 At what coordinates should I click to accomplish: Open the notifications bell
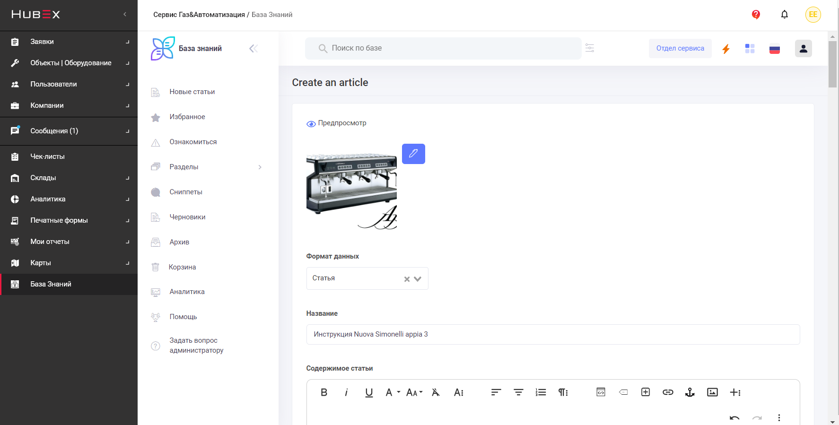pos(785,15)
